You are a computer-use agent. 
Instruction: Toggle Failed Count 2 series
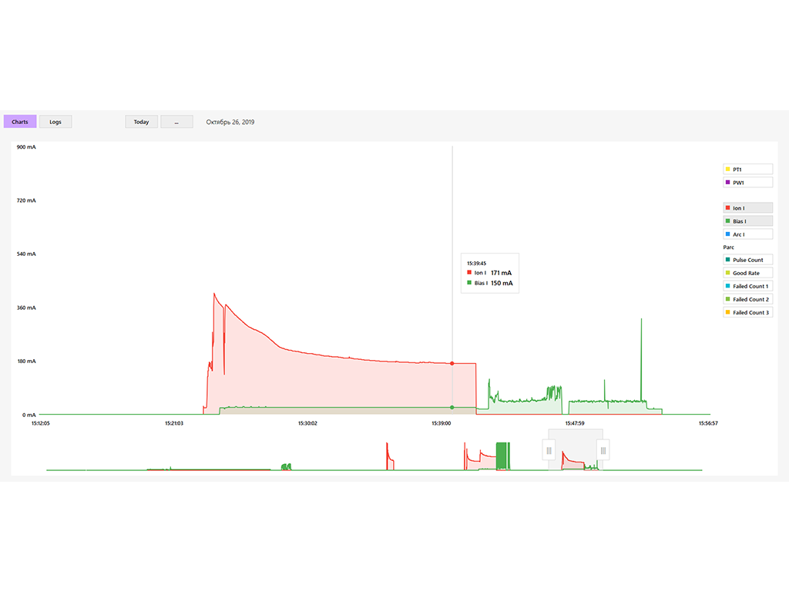tap(747, 299)
